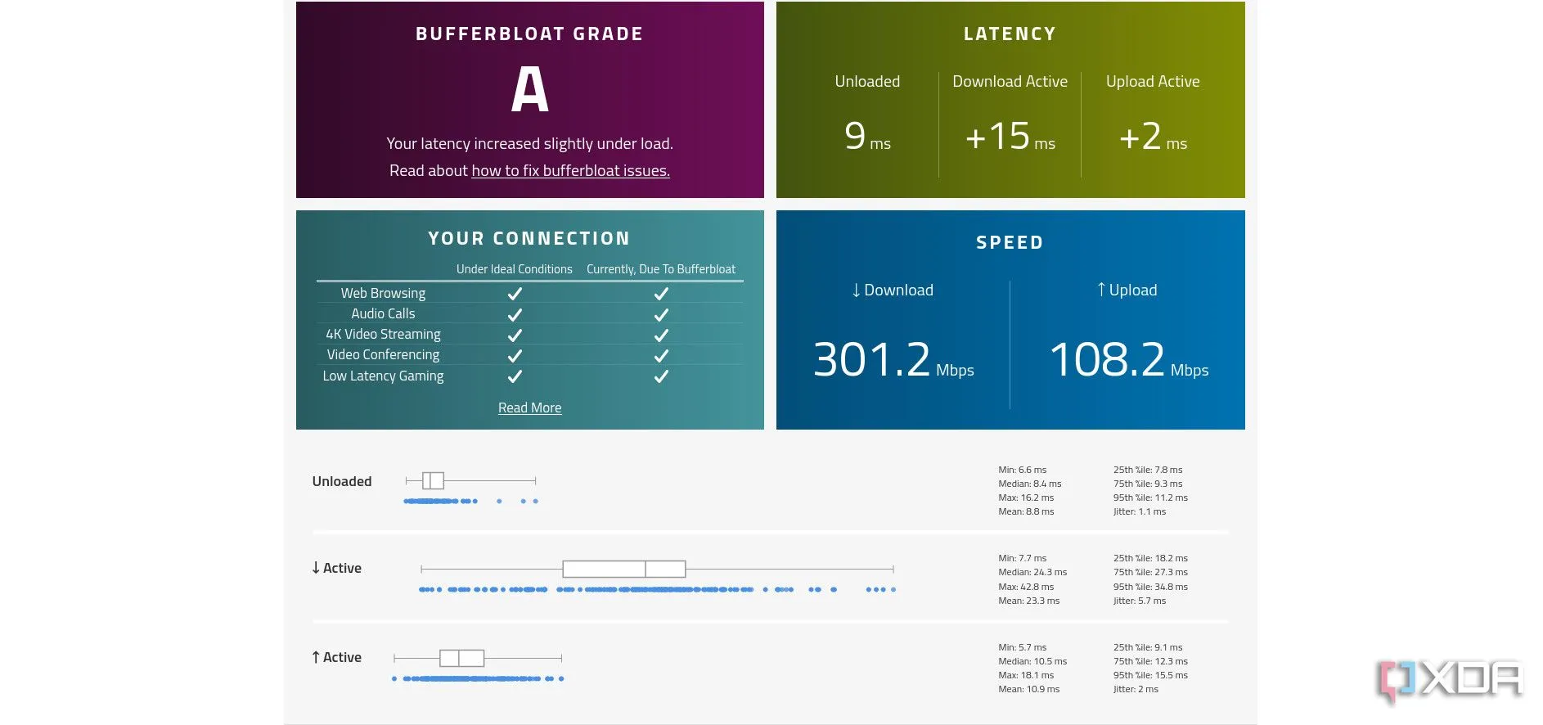Image resolution: width=1543 pixels, height=725 pixels.
Task: Select the upload Jitter: 2 ms stat
Action: tap(1136, 689)
